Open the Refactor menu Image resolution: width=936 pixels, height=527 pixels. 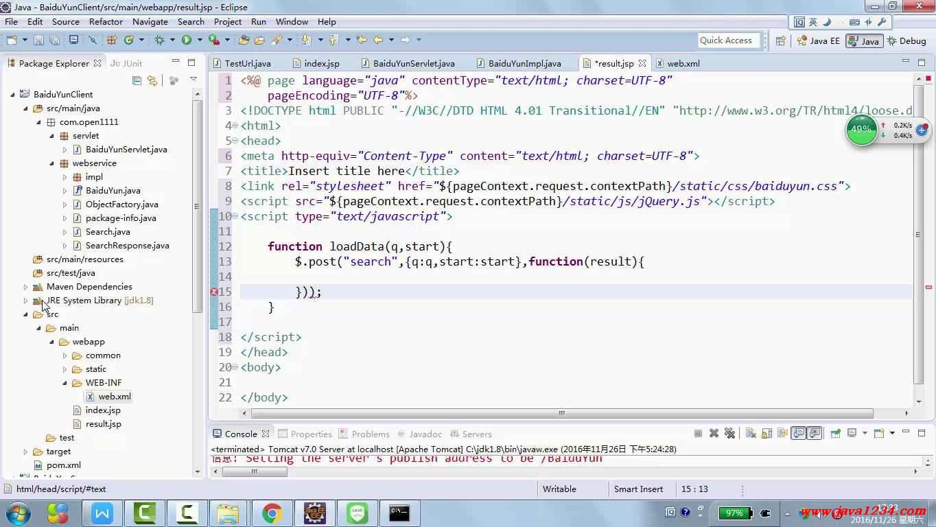point(106,22)
